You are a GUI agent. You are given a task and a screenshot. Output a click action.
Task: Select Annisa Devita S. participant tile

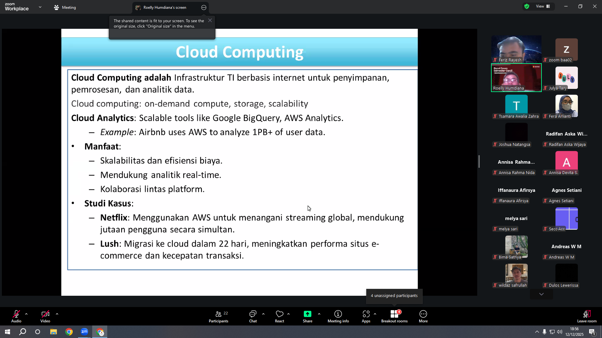tap(567, 162)
